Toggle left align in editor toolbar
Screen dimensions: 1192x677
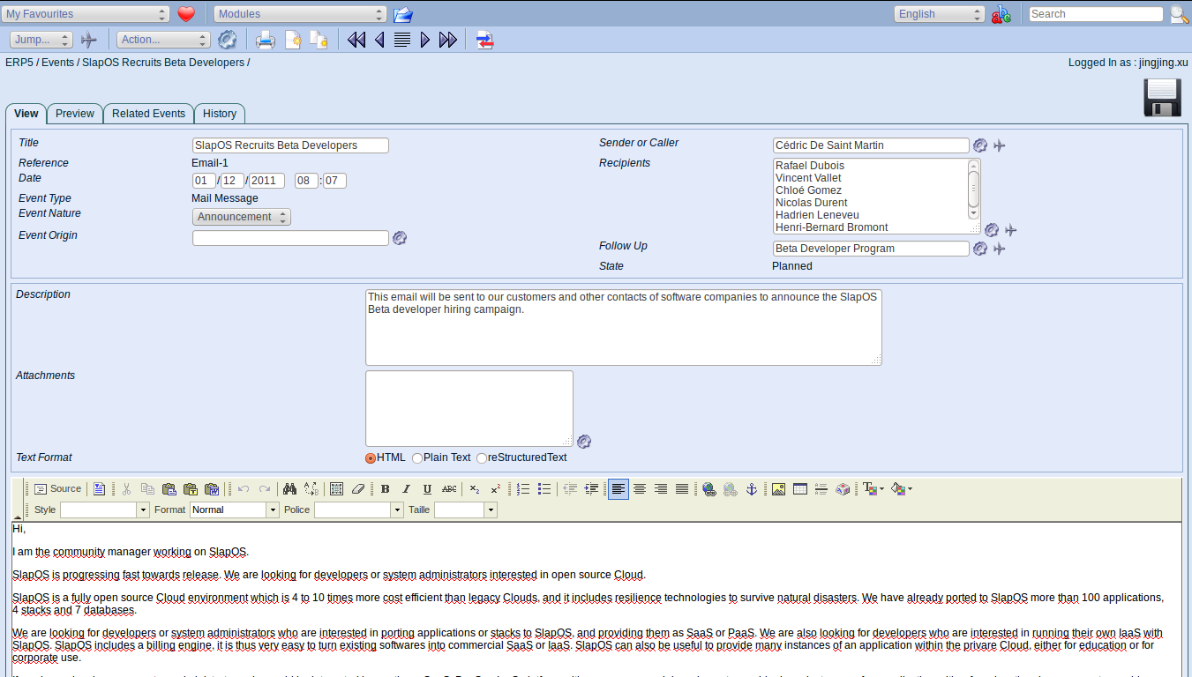click(x=618, y=489)
